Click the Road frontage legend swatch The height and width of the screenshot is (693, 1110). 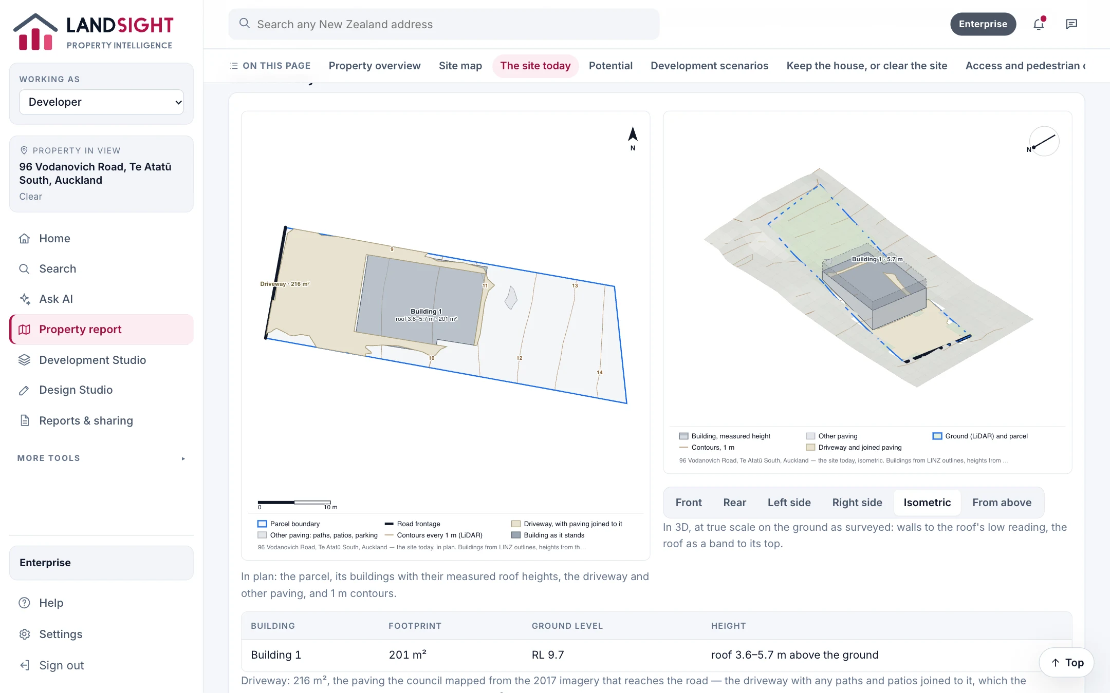[389, 524]
